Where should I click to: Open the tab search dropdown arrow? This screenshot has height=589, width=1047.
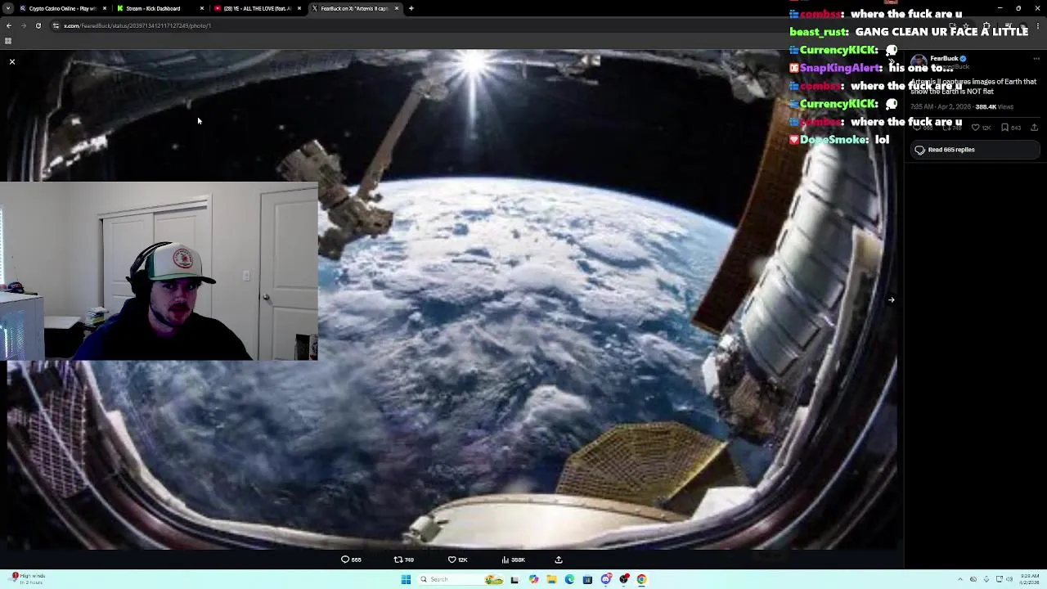7,8
